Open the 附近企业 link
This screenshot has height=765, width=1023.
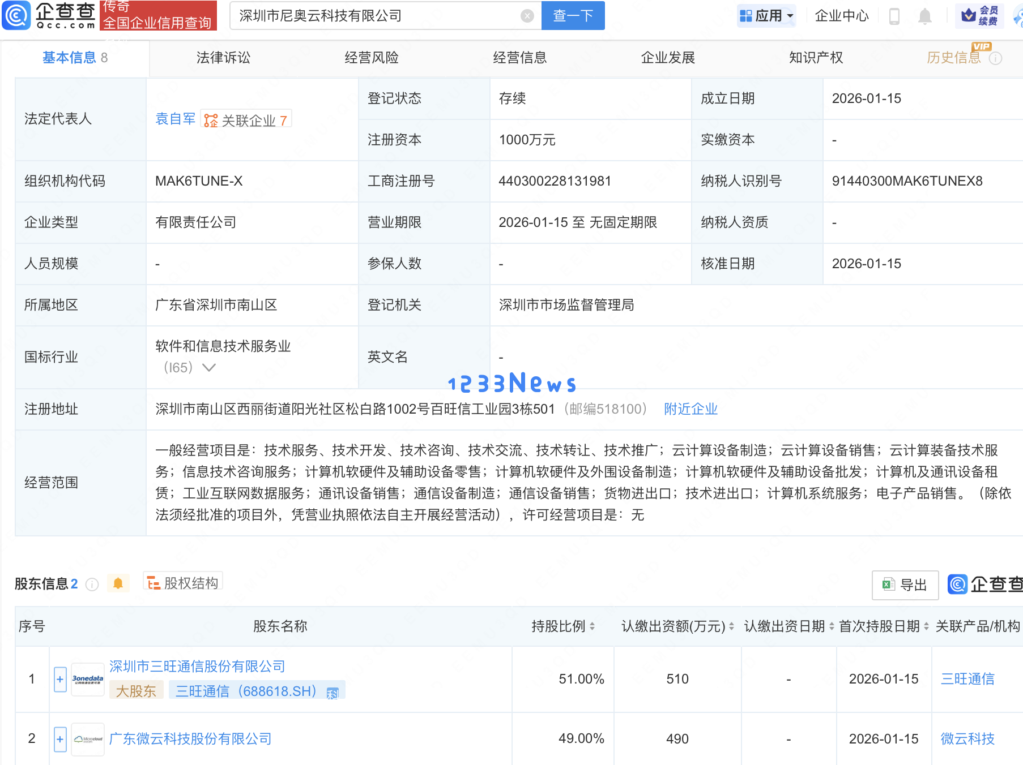[x=690, y=409]
